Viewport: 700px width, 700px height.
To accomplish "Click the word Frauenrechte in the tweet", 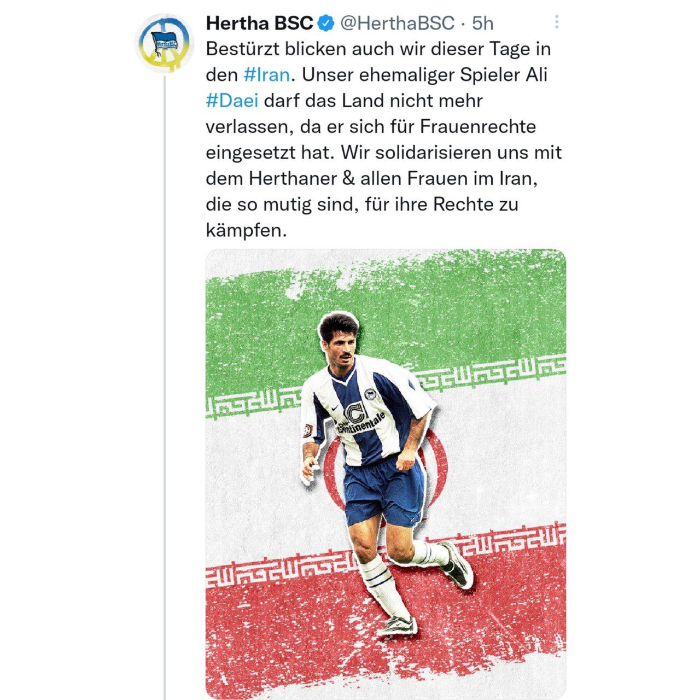I will click(x=478, y=127).
